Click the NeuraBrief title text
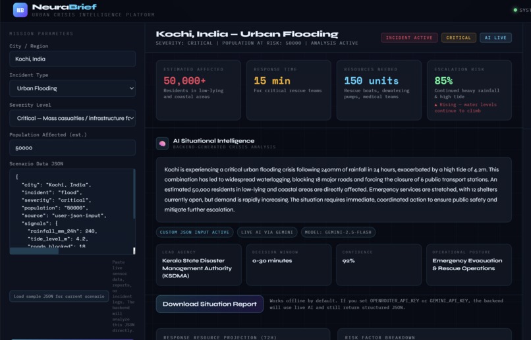Screen dimensions: 531x340 click(65, 7)
